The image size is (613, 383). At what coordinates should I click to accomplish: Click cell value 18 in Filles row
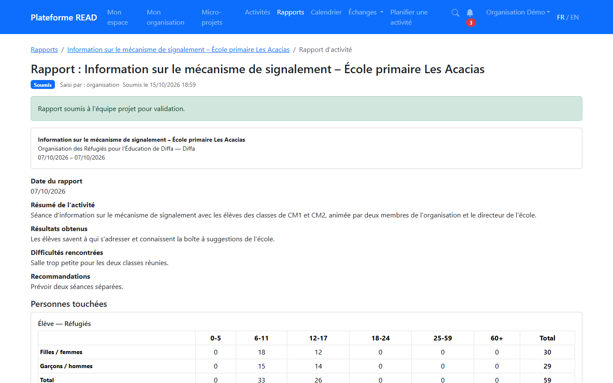(261, 352)
